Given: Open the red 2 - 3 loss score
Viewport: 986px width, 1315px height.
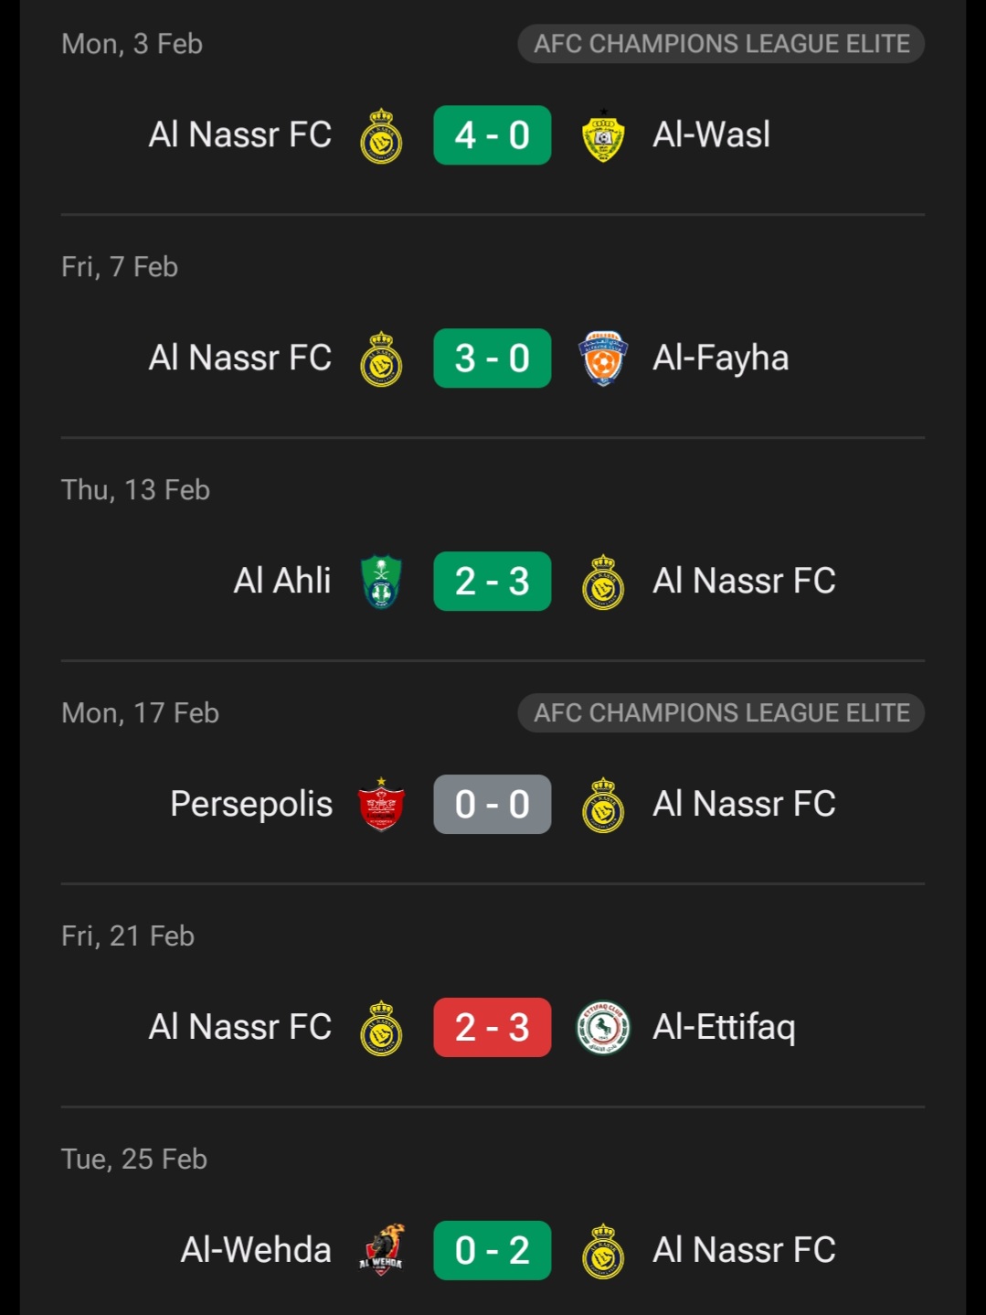Looking at the screenshot, I should click(x=493, y=1028).
